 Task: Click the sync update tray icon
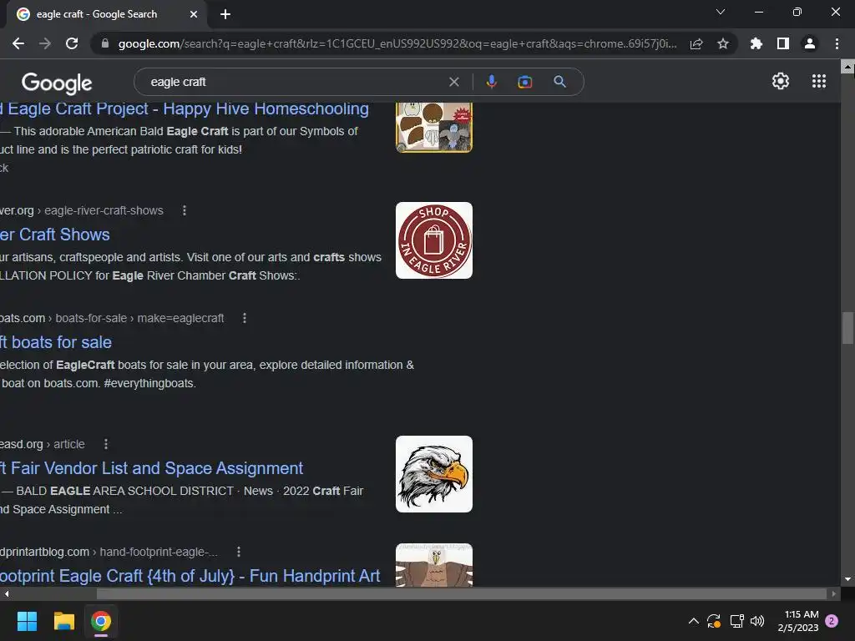(x=714, y=621)
